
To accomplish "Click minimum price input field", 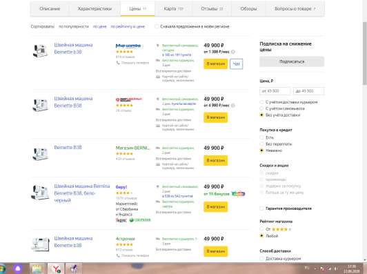I will click(275, 91).
